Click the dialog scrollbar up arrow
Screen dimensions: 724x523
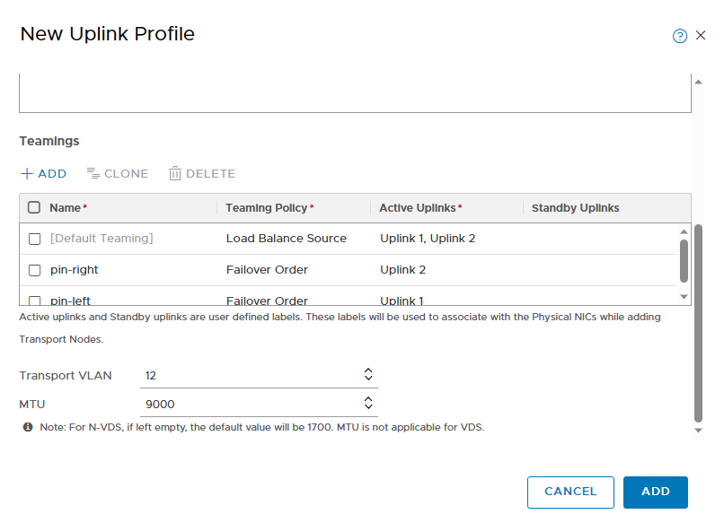699,83
